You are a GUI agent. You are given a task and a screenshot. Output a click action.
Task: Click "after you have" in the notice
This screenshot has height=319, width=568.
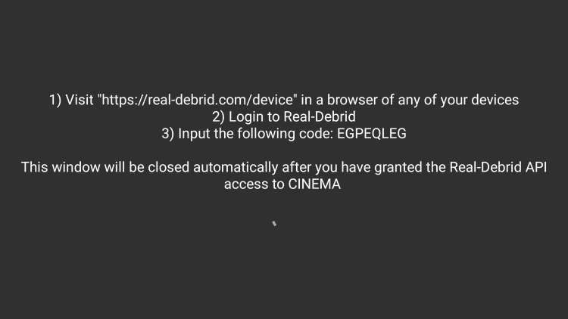click(310, 168)
